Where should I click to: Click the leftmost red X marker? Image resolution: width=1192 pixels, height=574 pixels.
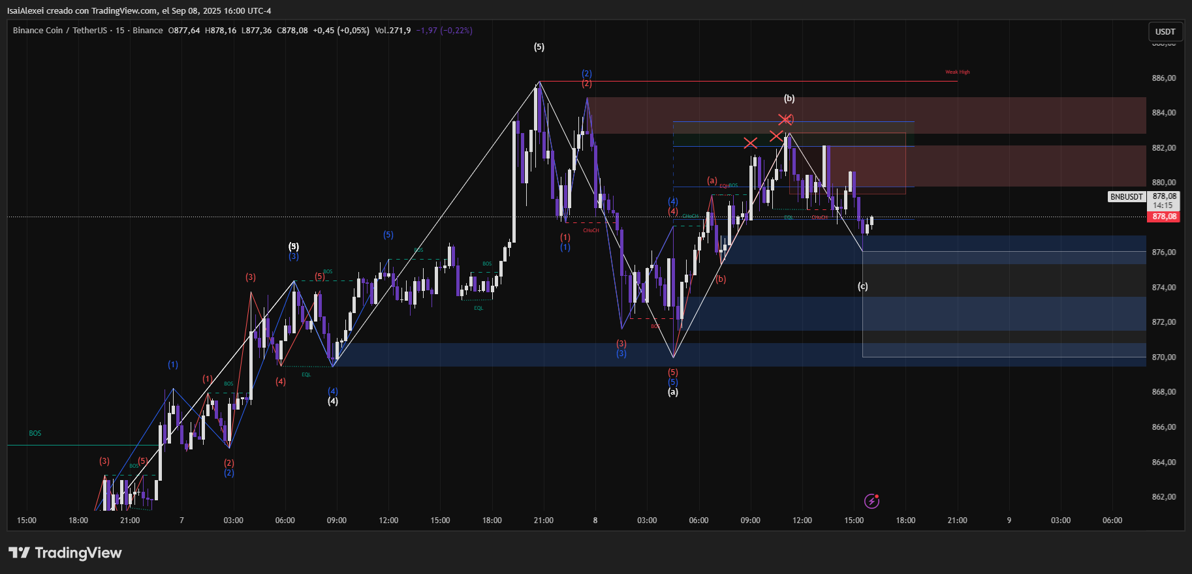pos(750,143)
